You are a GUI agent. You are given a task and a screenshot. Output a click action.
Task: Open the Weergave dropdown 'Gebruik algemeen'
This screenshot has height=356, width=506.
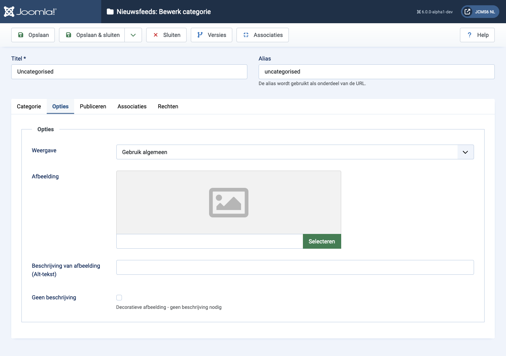[295, 152]
